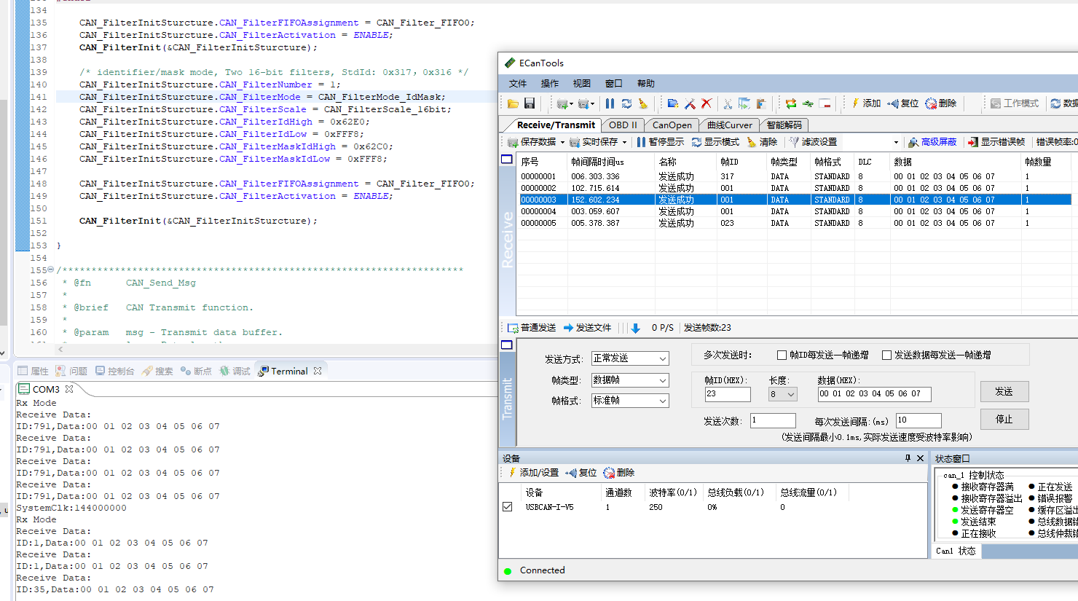
Task: Toggle 帧ID每发送一帧递增 checkbox
Action: tap(782, 356)
